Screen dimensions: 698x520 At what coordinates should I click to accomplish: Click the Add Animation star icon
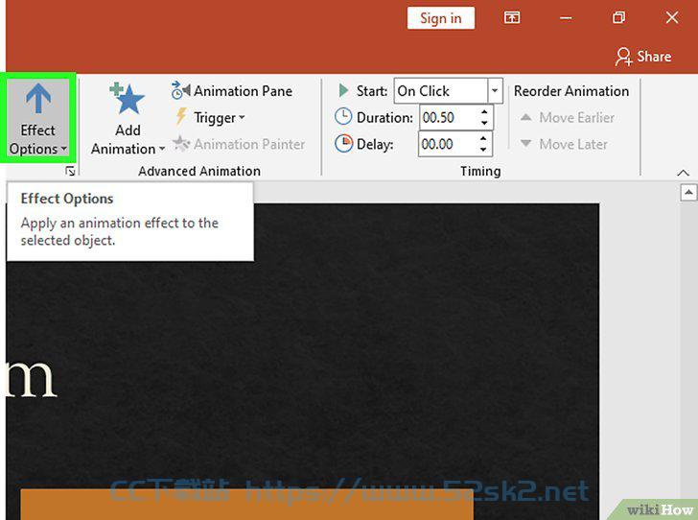[x=128, y=99]
